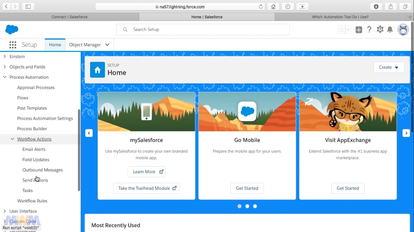414x232 pixels.
Task: Collapse the Process Automation section
Action: pyautogui.click(x=5, y=77)
